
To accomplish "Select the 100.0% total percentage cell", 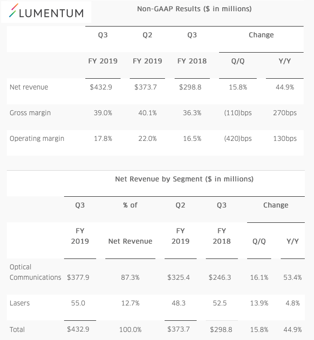I will [130, 330].
